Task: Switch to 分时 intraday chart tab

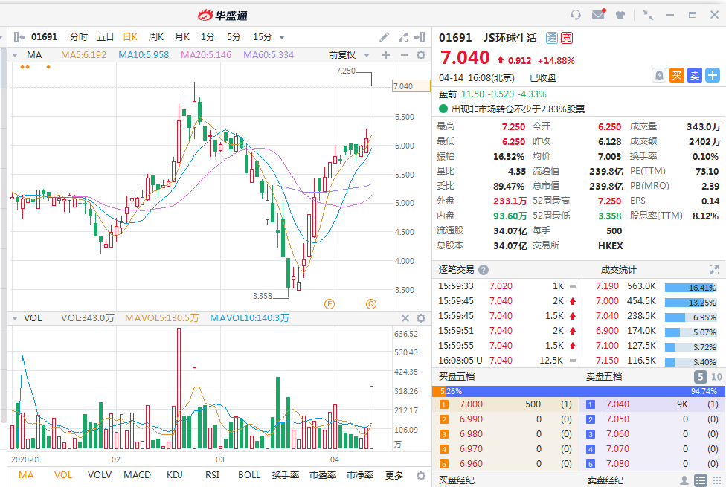Action: pos(79,37)
